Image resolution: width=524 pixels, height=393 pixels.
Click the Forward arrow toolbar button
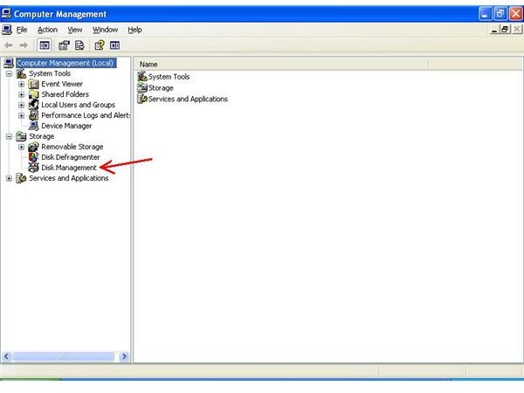tap(24, 45)
